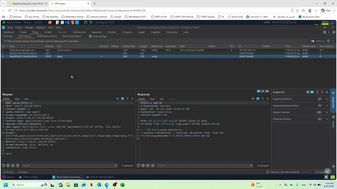
Task: Open filter help question mark icon
Action: pos(328,41)
